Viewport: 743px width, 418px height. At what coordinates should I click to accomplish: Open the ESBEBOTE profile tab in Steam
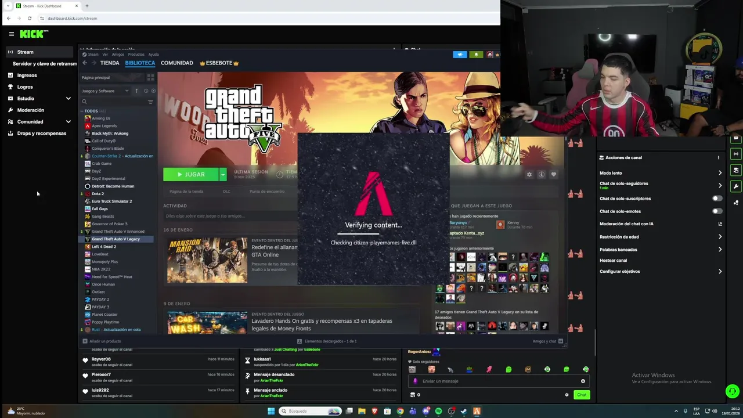coord(219,63)
